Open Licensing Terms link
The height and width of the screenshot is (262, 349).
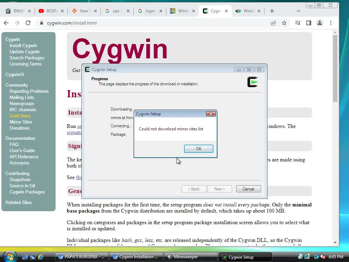click(26, 64)
